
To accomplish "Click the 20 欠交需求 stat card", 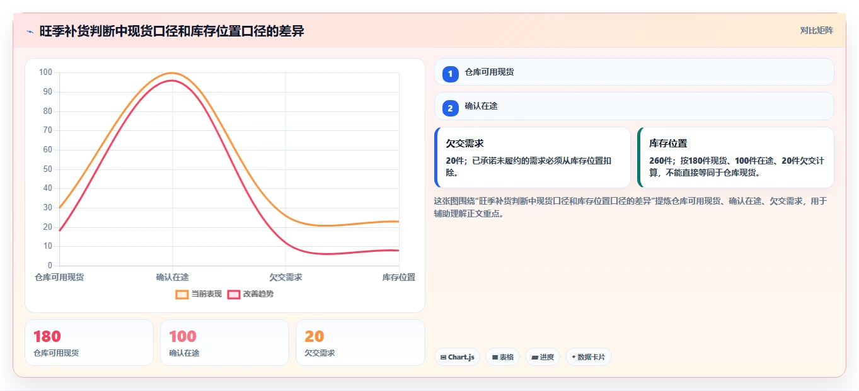I will pyautogui.click(x=360, y=343).
